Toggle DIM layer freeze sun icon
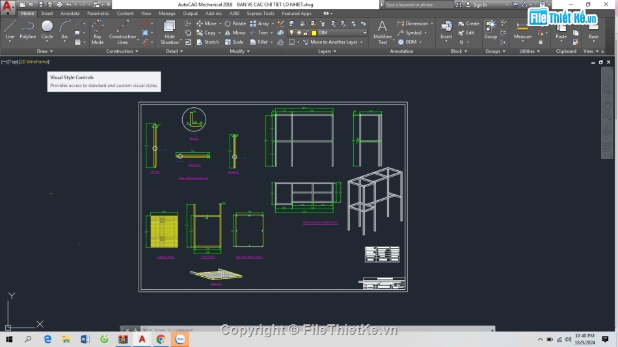 point(299,32)
